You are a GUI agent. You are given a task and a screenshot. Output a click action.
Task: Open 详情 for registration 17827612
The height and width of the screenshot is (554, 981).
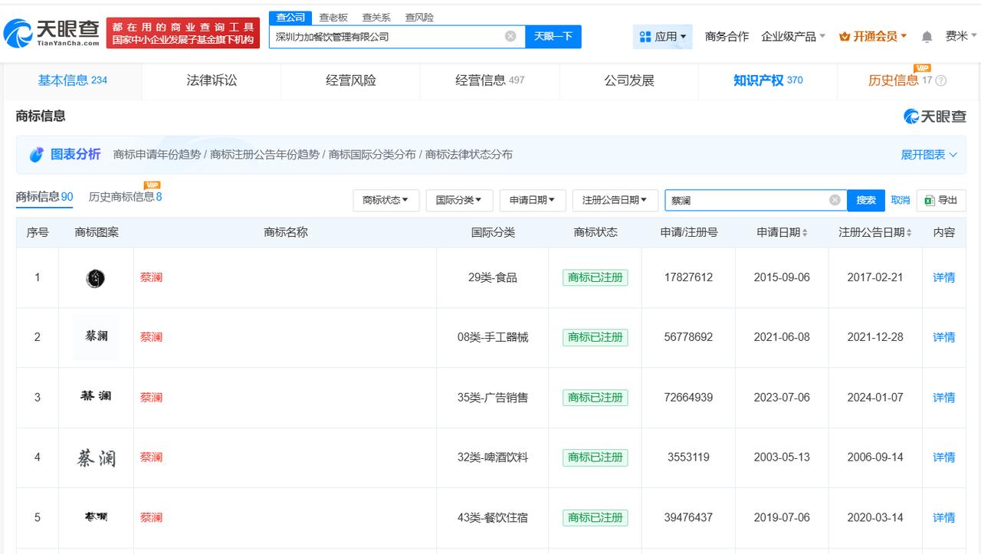(x=944, y=277)
